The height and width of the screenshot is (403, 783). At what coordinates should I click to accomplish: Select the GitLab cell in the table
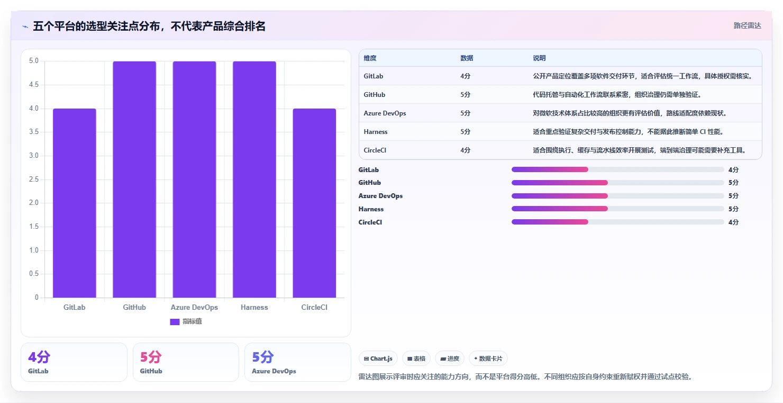pyautogui.click(x=374, y=76)
